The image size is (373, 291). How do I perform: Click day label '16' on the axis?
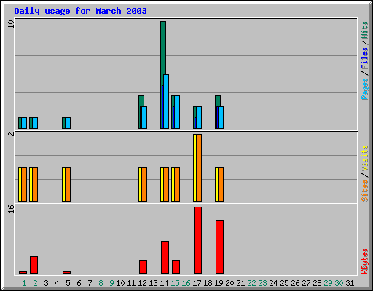(x=186, y=283)
